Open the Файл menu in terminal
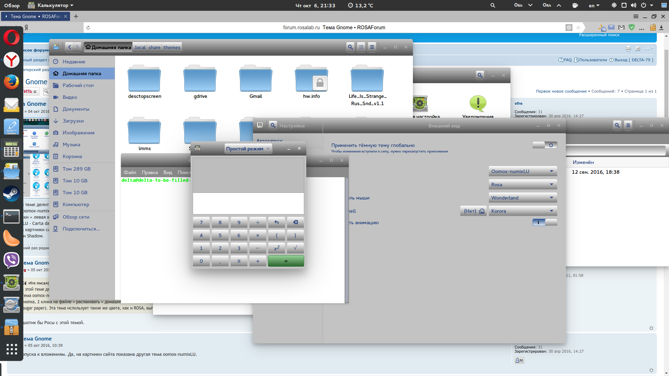Viewport: 669px width, 376px height. [x=130, y=172]
